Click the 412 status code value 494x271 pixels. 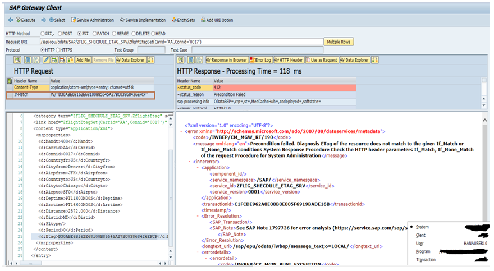[285, 88]
